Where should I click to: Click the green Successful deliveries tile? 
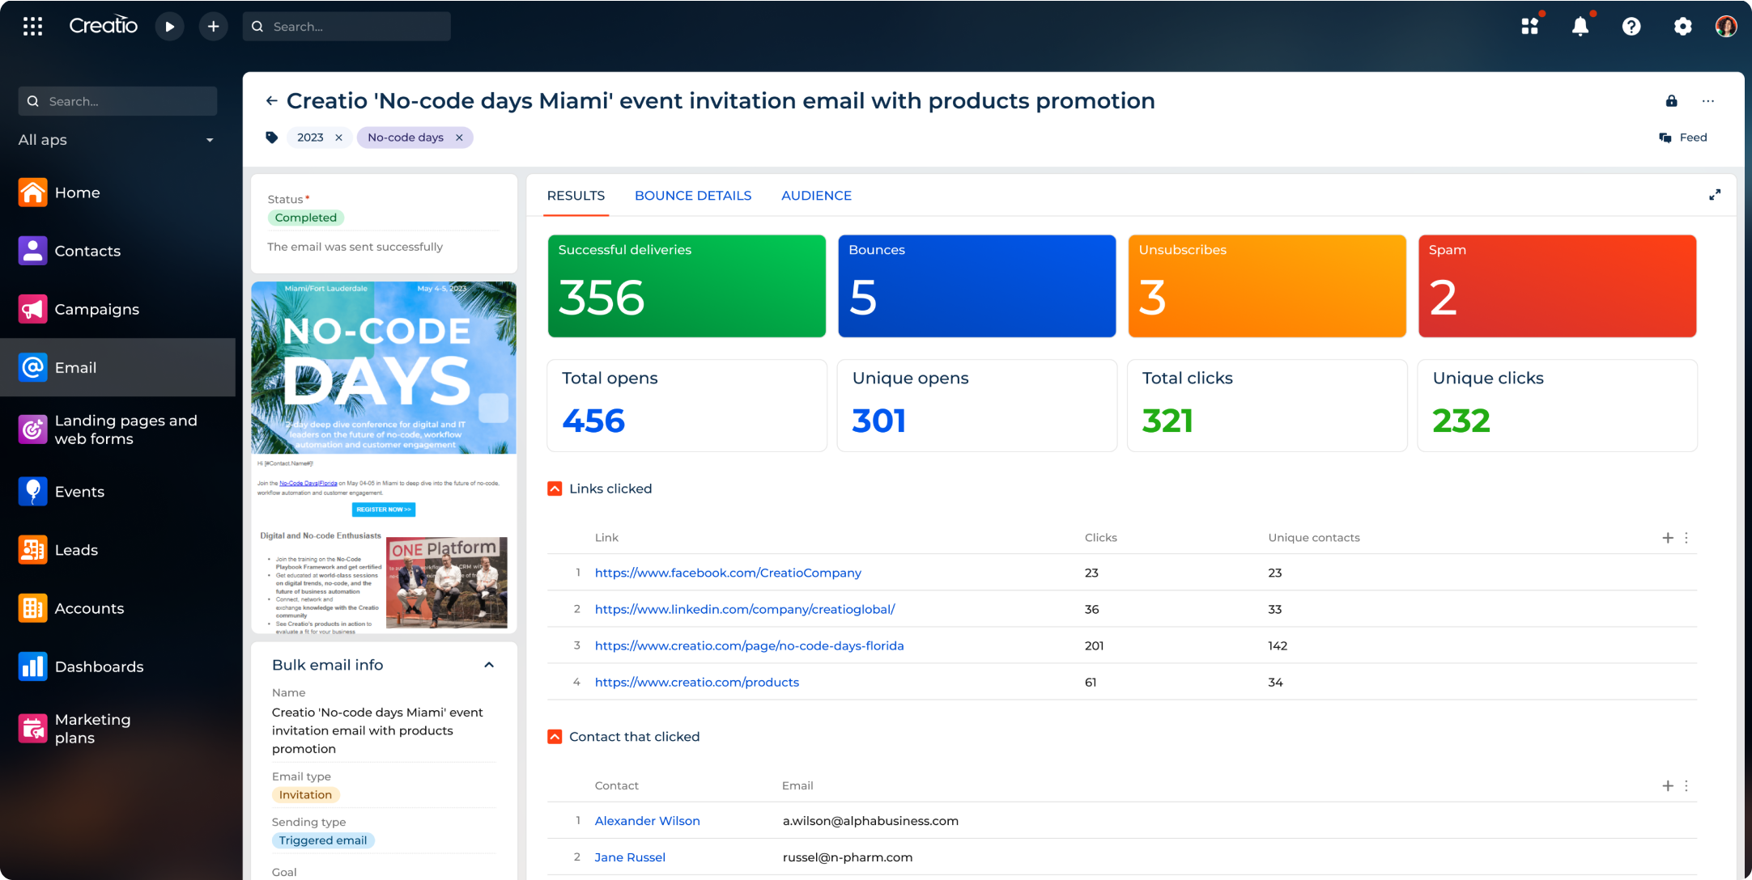click(686, 286)
